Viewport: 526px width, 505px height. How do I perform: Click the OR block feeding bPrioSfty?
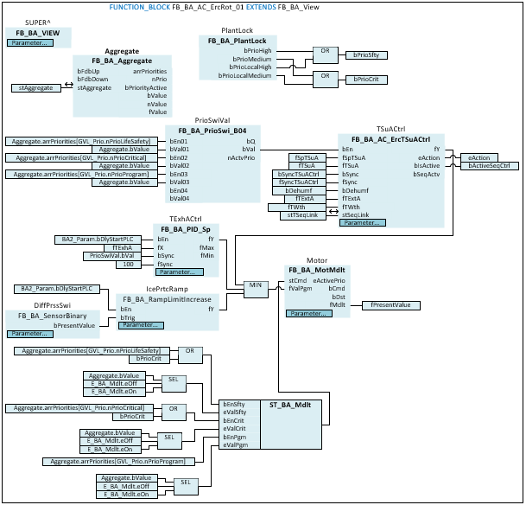point(325,55)
